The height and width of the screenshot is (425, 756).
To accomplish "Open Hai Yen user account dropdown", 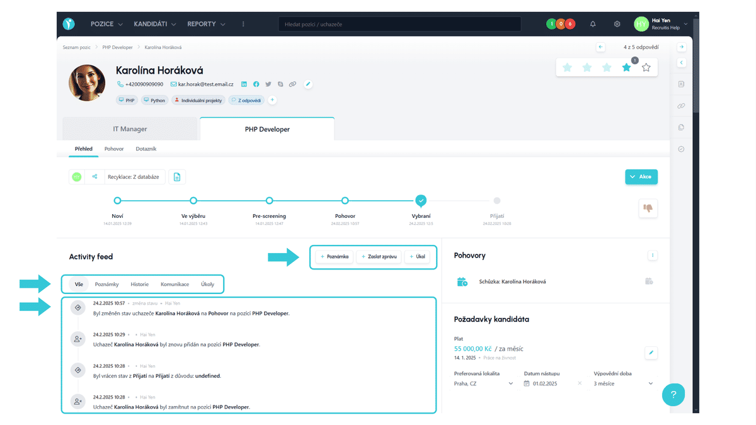I will [x=661, y=24].
